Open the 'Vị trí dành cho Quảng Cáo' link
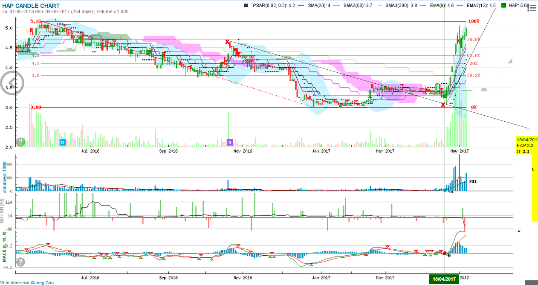 coord(27,282)
